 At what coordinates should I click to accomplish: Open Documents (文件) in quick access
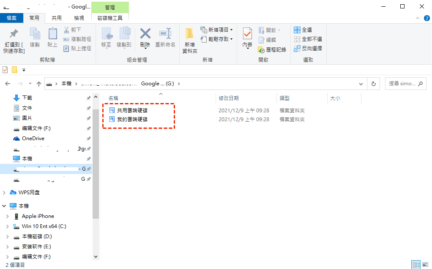point(27,108)
